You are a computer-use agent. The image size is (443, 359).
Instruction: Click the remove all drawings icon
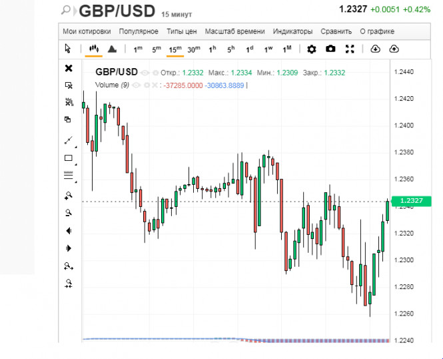(x=69, y=102)
